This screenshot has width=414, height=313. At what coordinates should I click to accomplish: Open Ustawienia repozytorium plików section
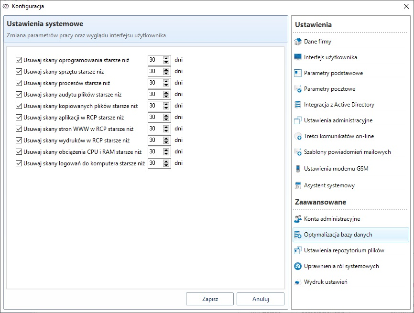[x=344, y=250]
